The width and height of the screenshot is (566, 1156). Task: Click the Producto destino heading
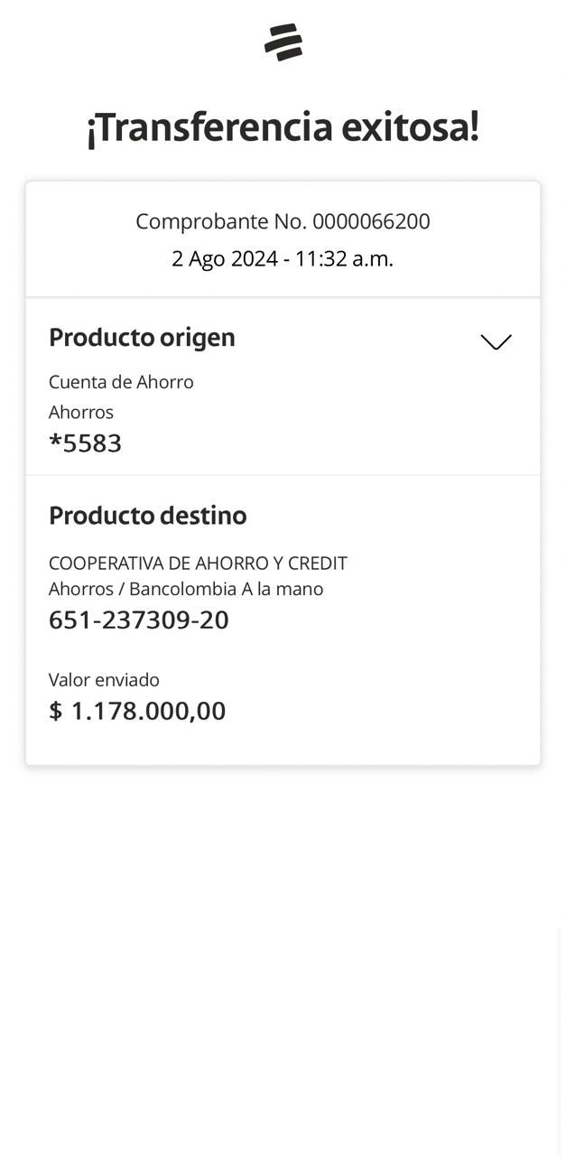(147, 516)
